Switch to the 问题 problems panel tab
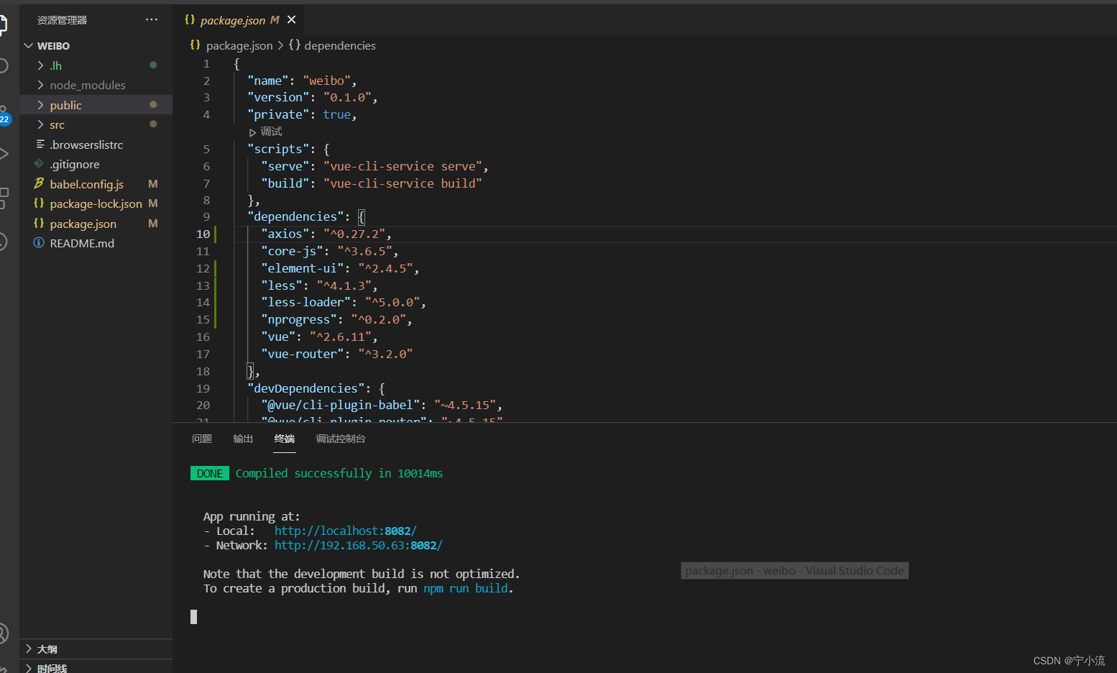The image size is (1117, 673). [x=202, y=439]
